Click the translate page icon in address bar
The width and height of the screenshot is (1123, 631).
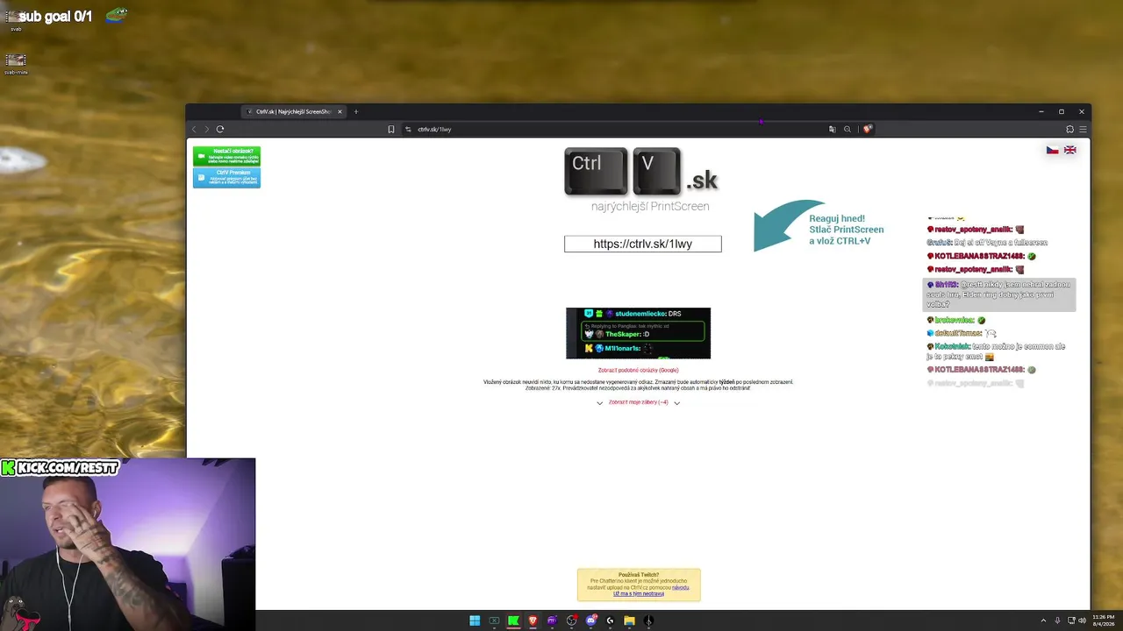pyautogui.click(x=833, y=129)
